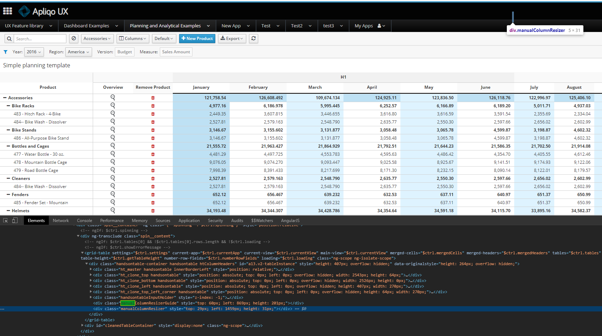
Task: Expand the Columns dropdown
Action: pyautogui.click(x=133, y=39)
